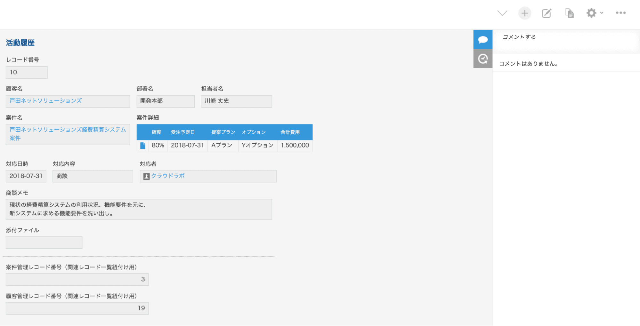Click the 部署名 value 開発本部
The width and height of the screenshot is (640, 326).
(x=166, y=101)
